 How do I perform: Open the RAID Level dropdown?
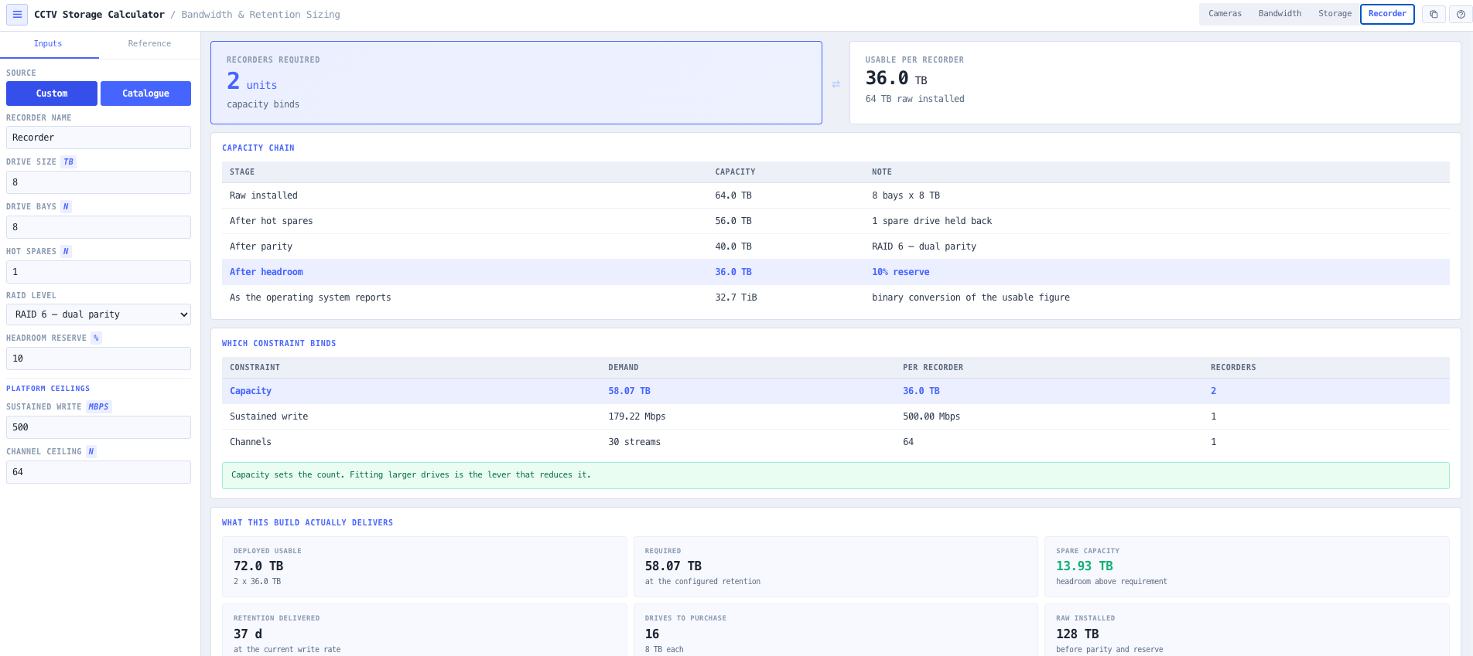tap(98, 314)
